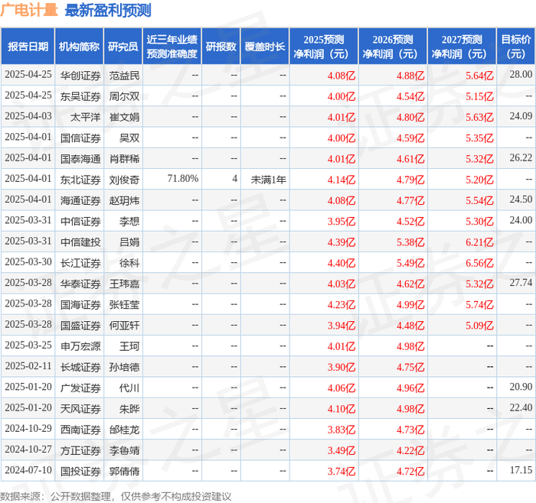Select 东北证券 institution cell
This screenshot has width=536, height=503.
pos(80,180)
